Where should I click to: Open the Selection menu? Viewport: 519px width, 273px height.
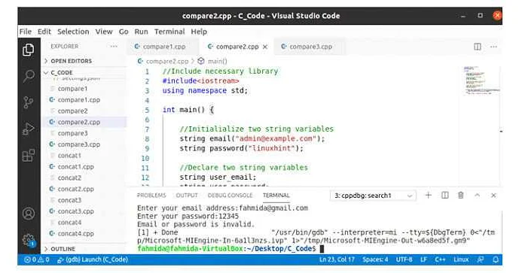[x=73, y=32]
